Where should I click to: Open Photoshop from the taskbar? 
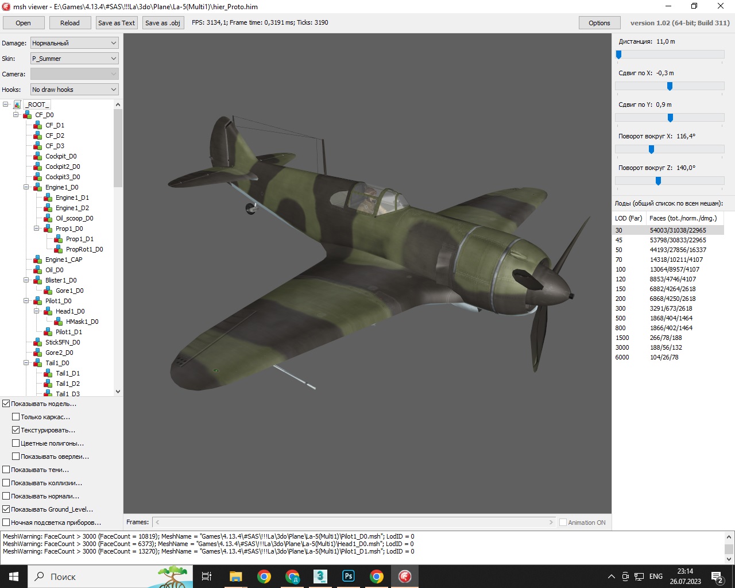click(x=348, y=577)
